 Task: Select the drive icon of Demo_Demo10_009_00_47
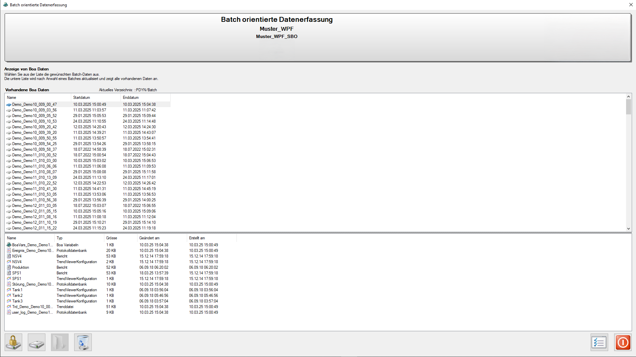[x=9, y=104]
